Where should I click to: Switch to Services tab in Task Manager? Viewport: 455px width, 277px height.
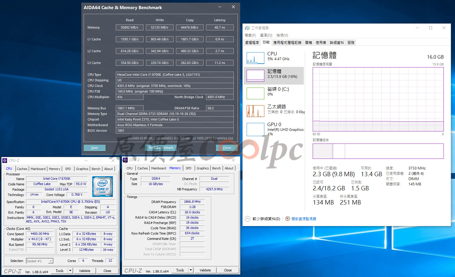[351, 42]
